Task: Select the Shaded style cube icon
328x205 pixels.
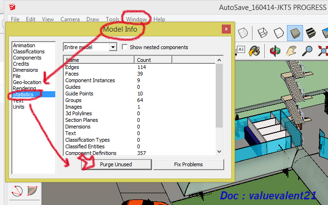Action: point(295,33)
